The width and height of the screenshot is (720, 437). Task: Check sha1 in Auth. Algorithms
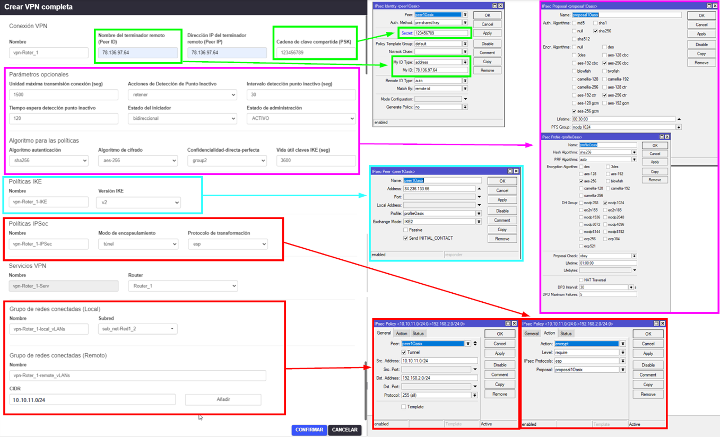pos(596,23)
